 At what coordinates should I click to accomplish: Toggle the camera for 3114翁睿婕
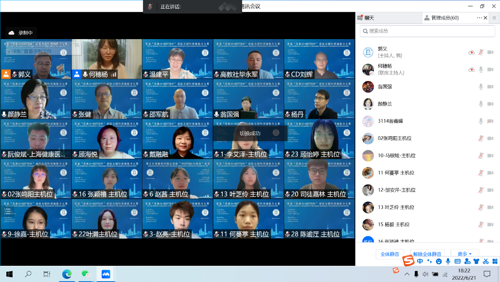pyautogui.click(x=490, y=121)
